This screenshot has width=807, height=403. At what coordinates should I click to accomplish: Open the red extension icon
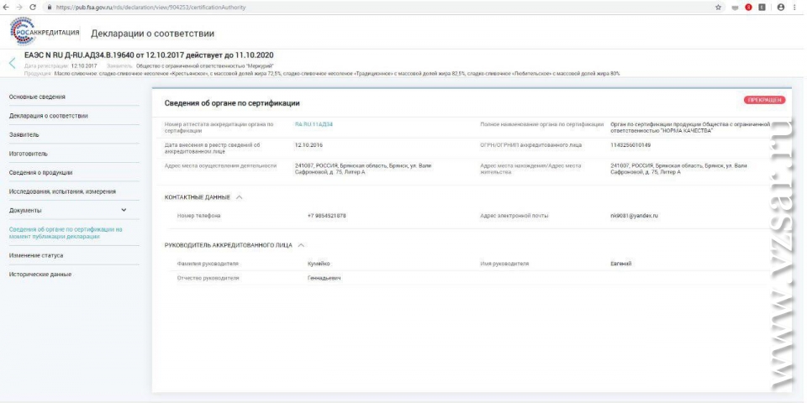point(748,7)
